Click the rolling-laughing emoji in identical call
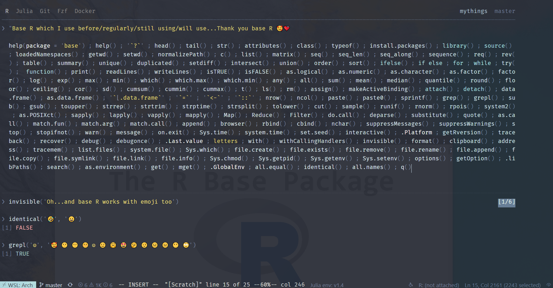 click(51, 219)
